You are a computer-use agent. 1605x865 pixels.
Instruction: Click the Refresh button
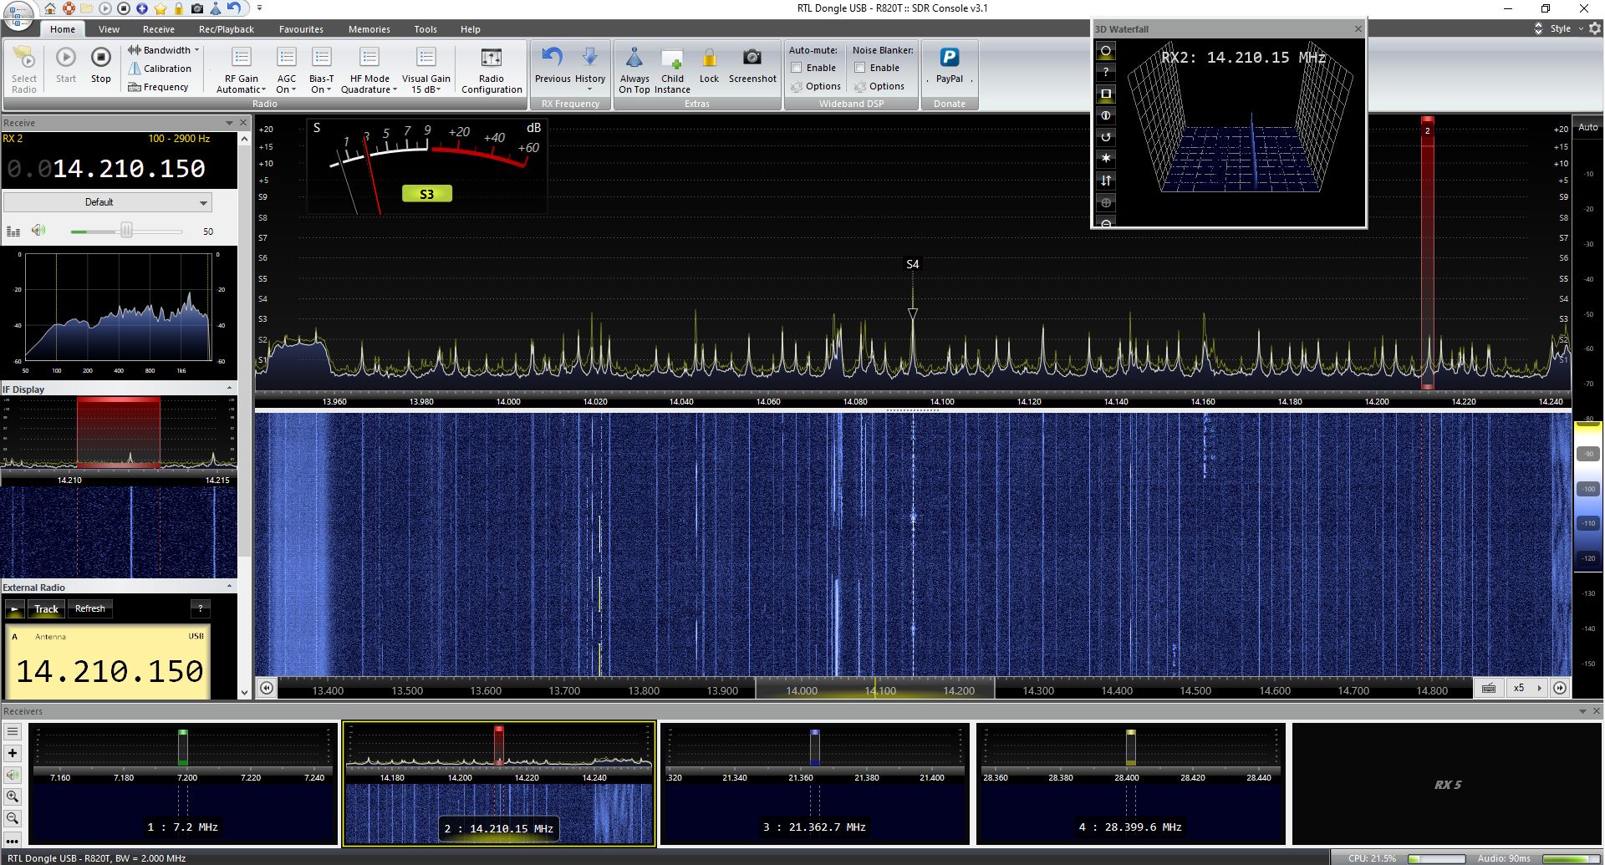pos(90,609)
